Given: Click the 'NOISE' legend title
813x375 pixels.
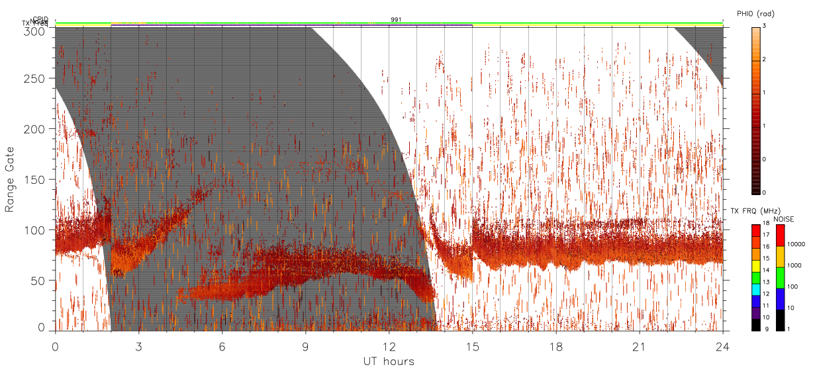Looking at the screenshot, I should click(784, 219).
